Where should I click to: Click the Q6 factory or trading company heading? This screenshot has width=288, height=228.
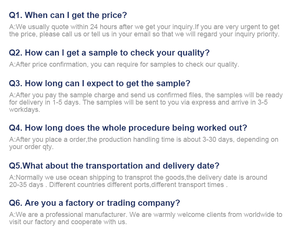pyautogui.click(x=94, y=203)
